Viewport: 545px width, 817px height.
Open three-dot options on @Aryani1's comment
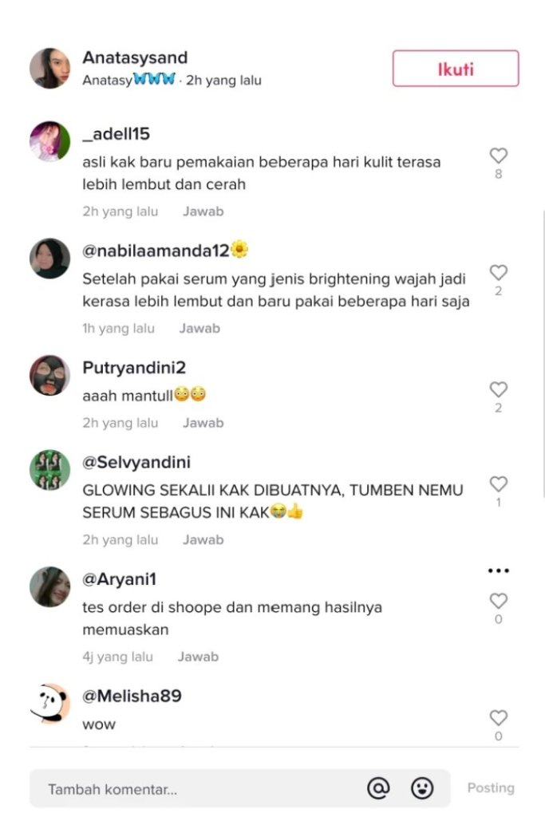(x=498, y=570)
